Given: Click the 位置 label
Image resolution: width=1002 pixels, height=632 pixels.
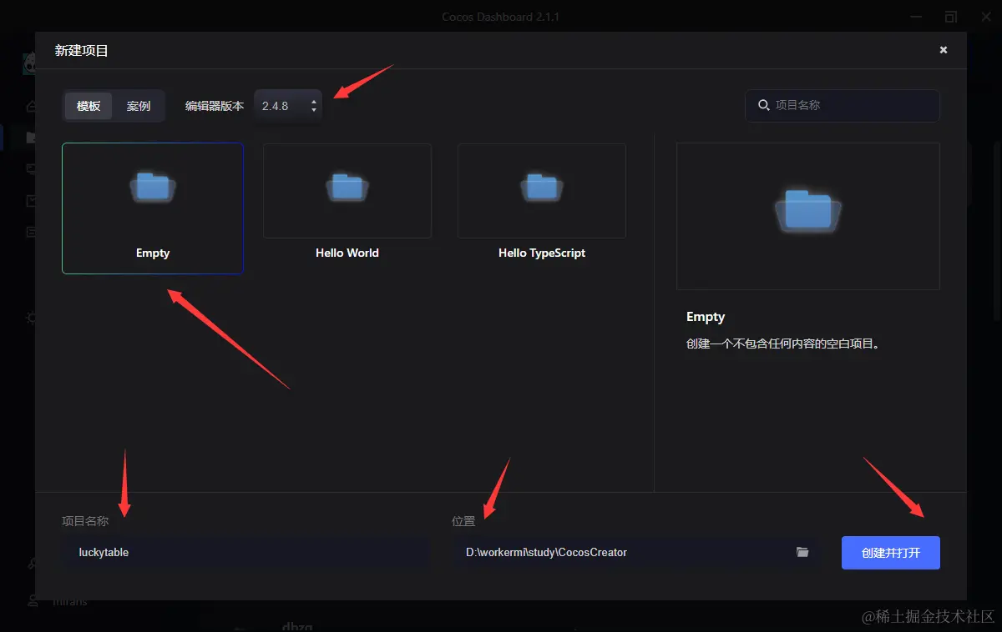Looking at the screenshot, I should click(x=463, y=521).
